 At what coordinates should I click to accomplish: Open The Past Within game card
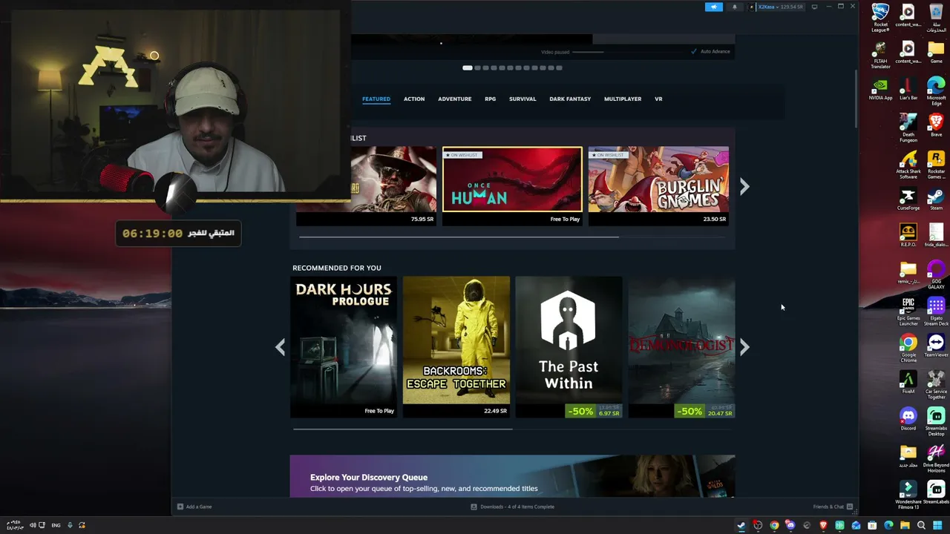point(569,347)
